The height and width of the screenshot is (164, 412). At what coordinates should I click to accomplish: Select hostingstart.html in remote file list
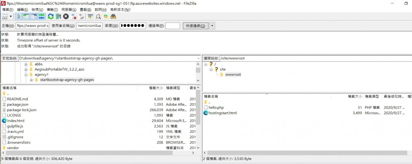pyautogui.click(x=222, y=113)
